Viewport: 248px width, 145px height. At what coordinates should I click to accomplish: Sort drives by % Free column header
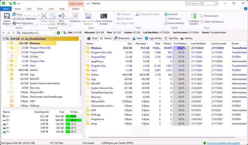click(74, 112)
